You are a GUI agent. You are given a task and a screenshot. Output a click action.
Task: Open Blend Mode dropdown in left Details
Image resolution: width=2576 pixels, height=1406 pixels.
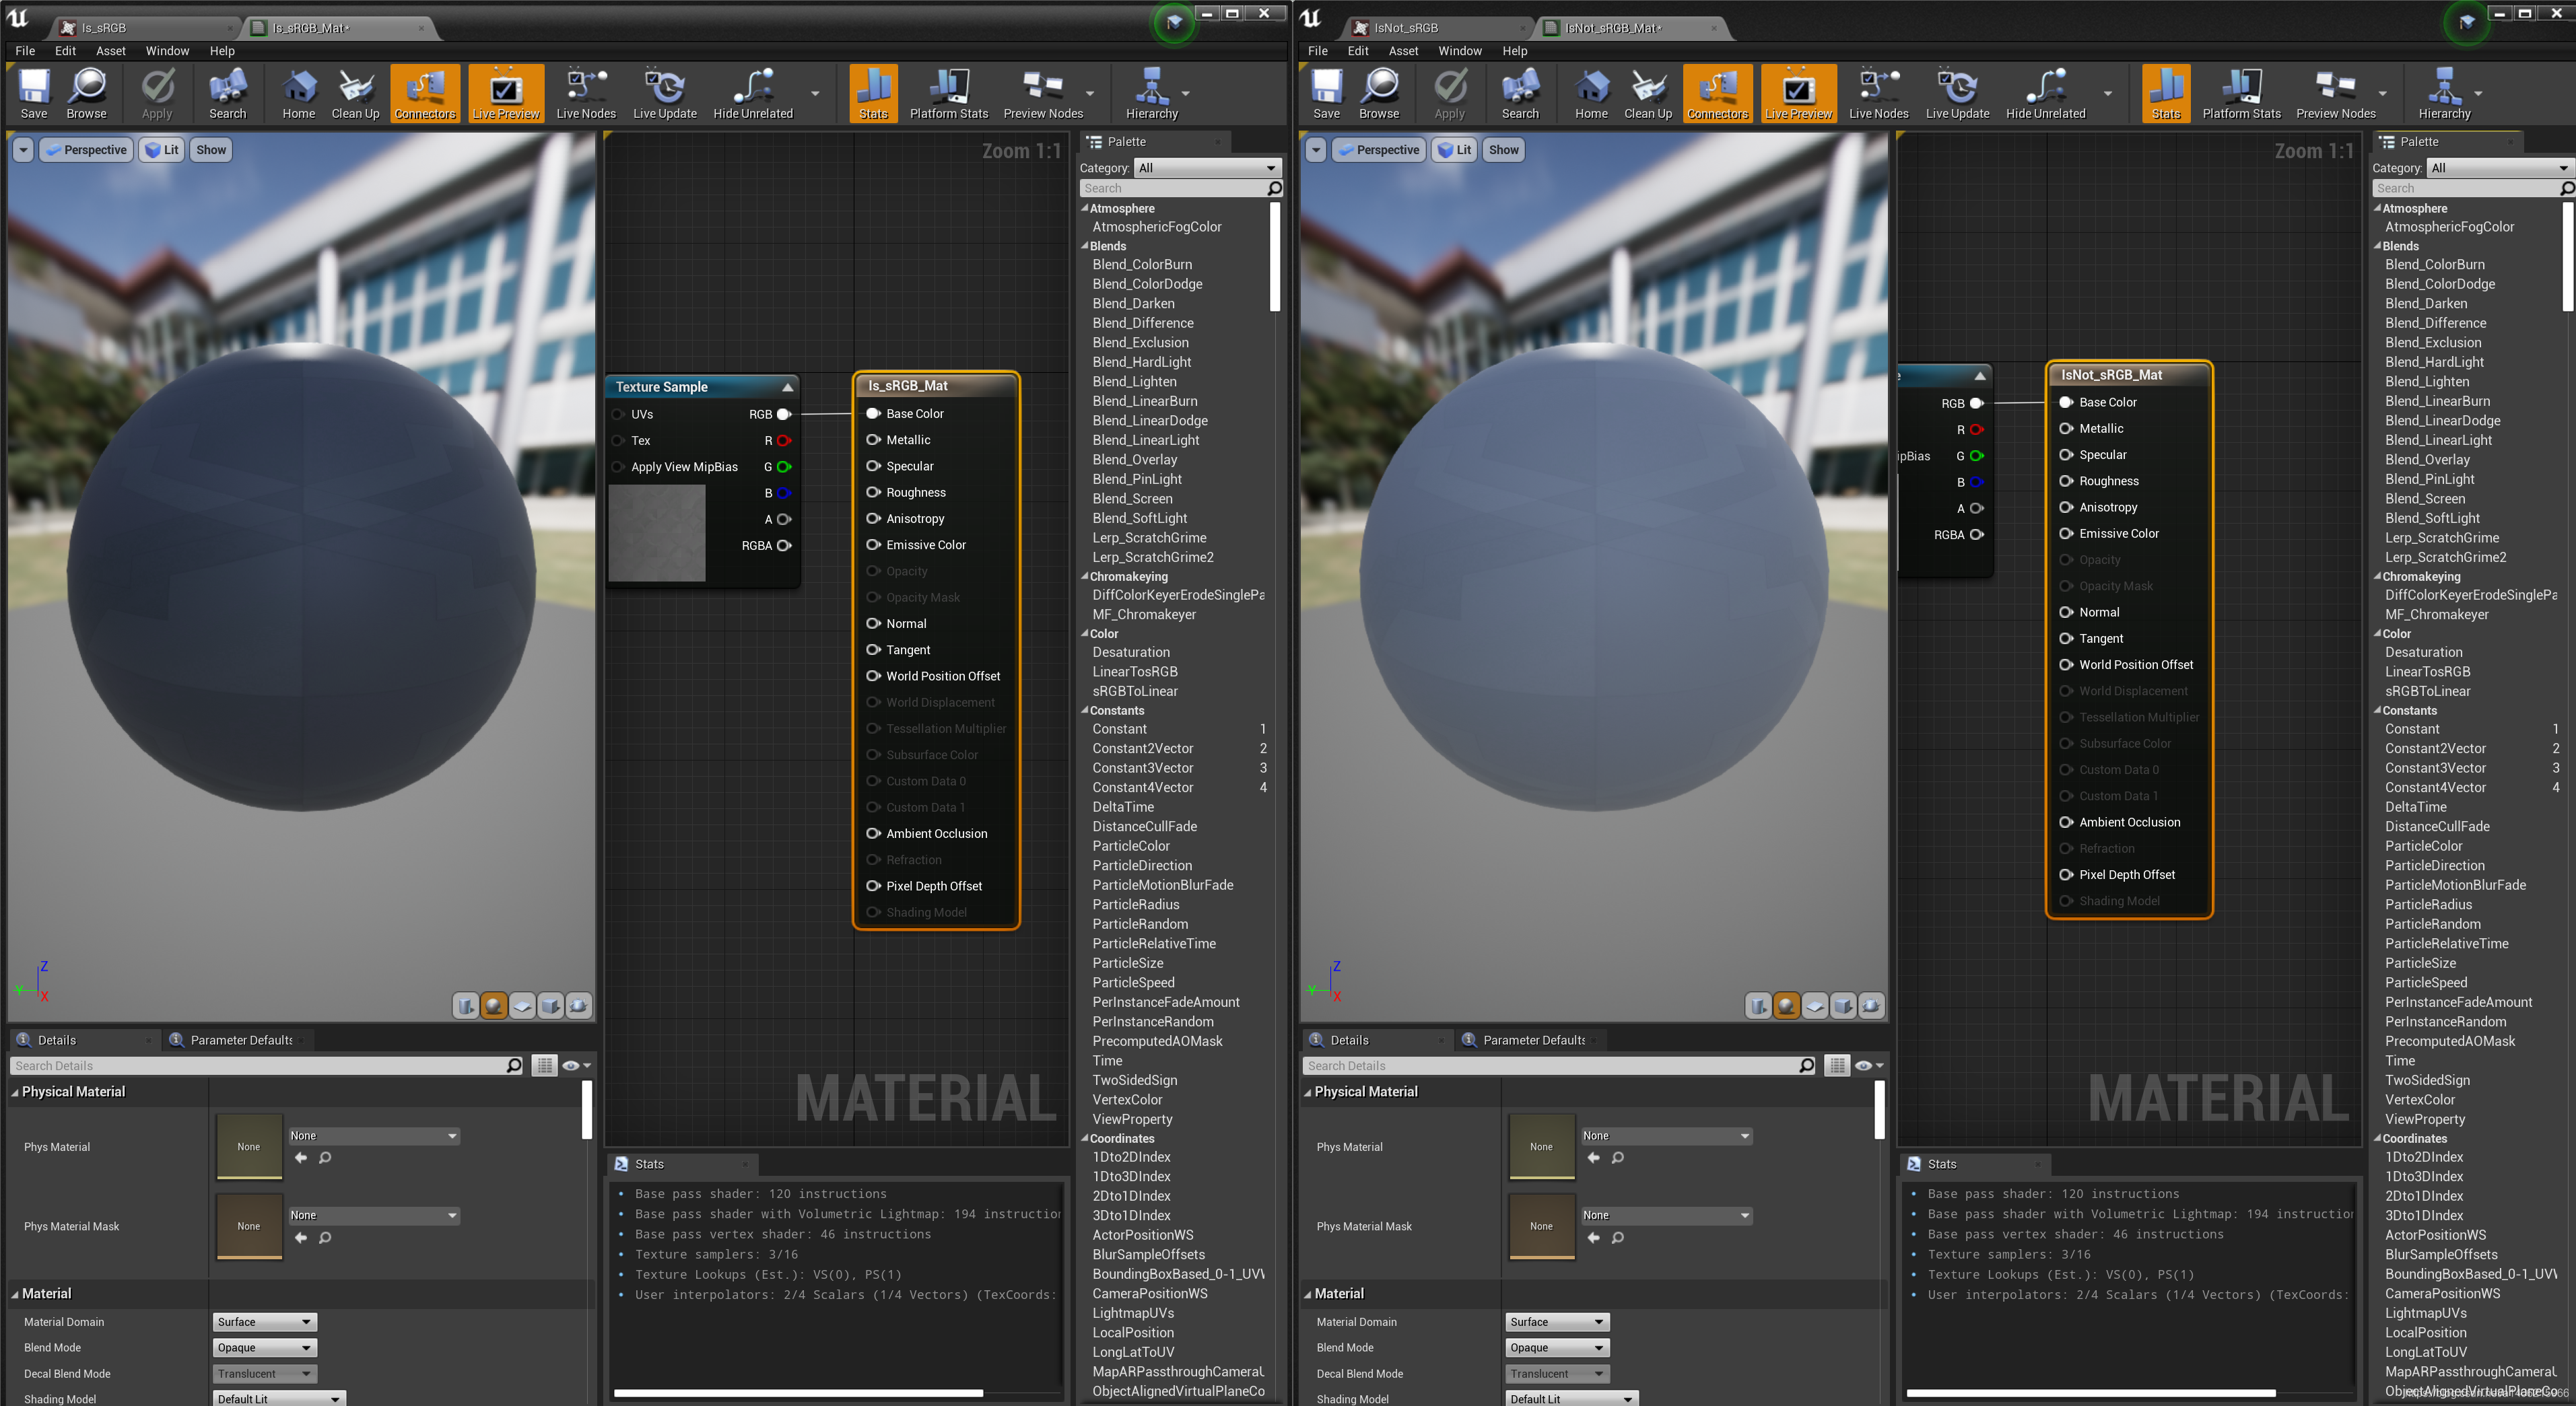(x=265, y=1347)
